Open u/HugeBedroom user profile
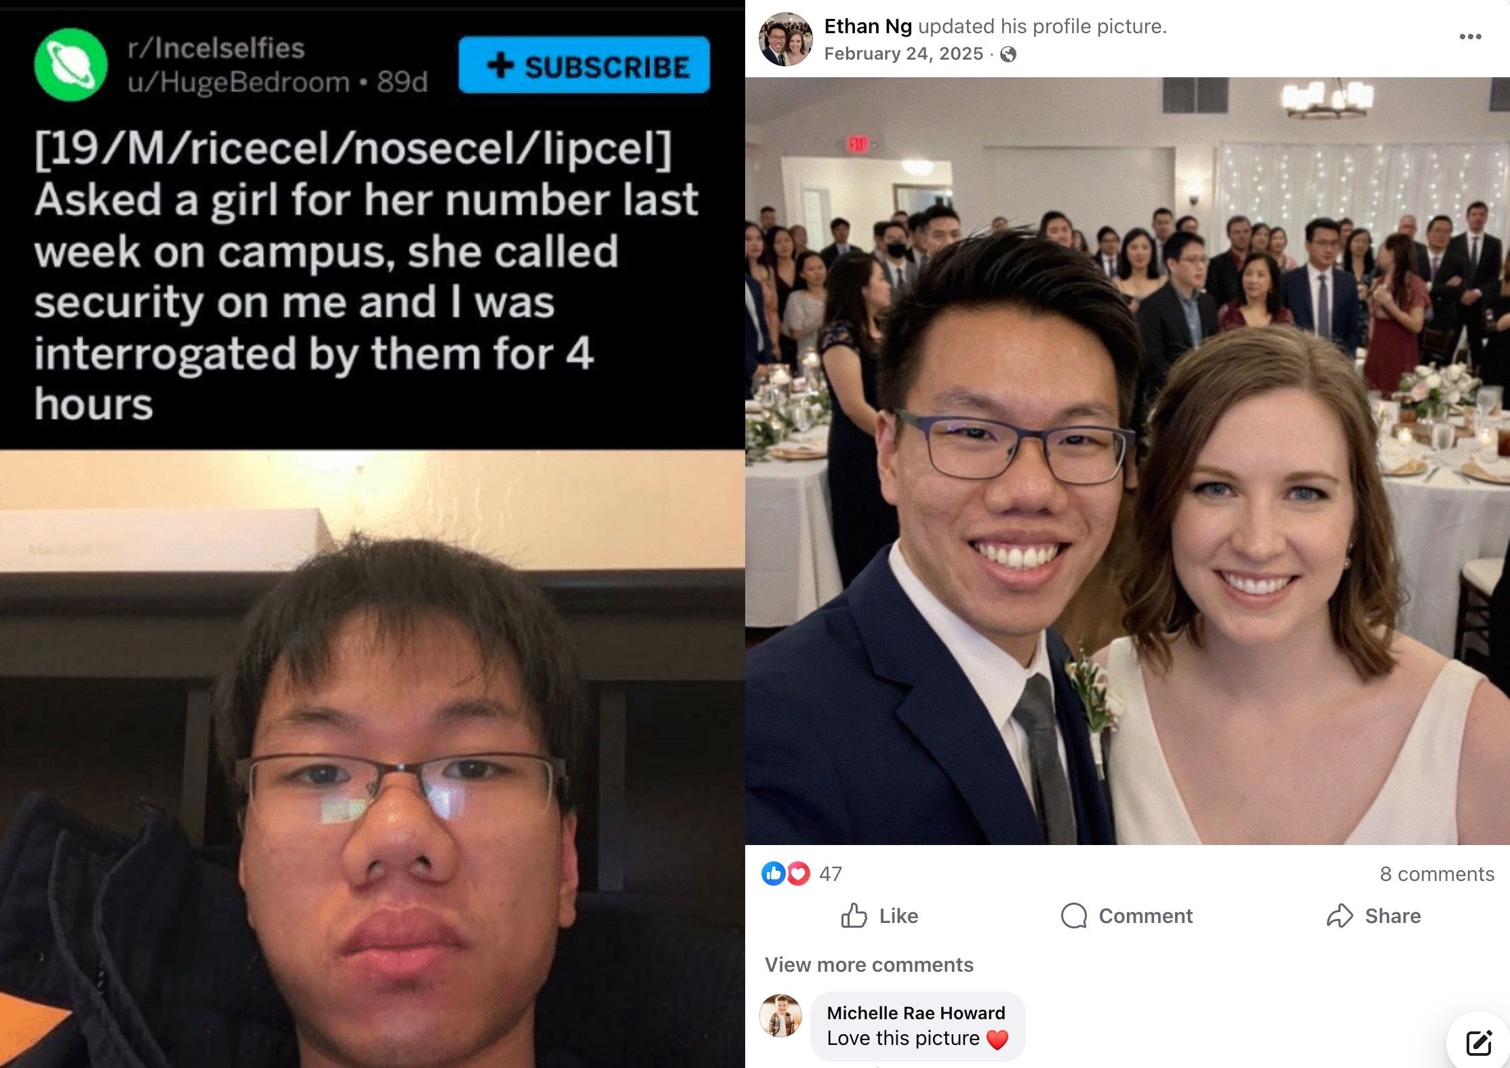This screenshot has width=1510, height=1068. [239, 82]
